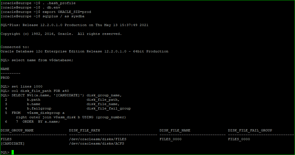Screen dimensions: 295x155
Task: Click the /dev/oracleasm/disks/FILES path
Action: [x=98, y=139]
